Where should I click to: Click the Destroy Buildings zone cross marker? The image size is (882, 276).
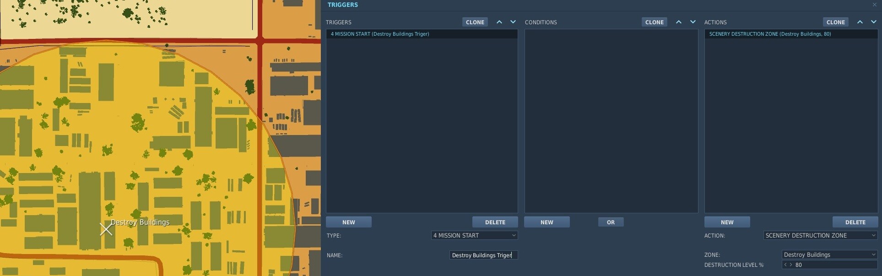[x=106, y=229]
